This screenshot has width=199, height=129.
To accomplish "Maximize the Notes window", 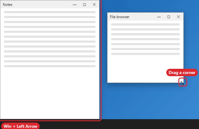I will click(84, 5).
